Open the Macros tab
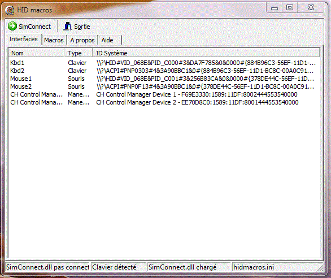The width and height of the screenshot is (331, 278). point(54,40)
